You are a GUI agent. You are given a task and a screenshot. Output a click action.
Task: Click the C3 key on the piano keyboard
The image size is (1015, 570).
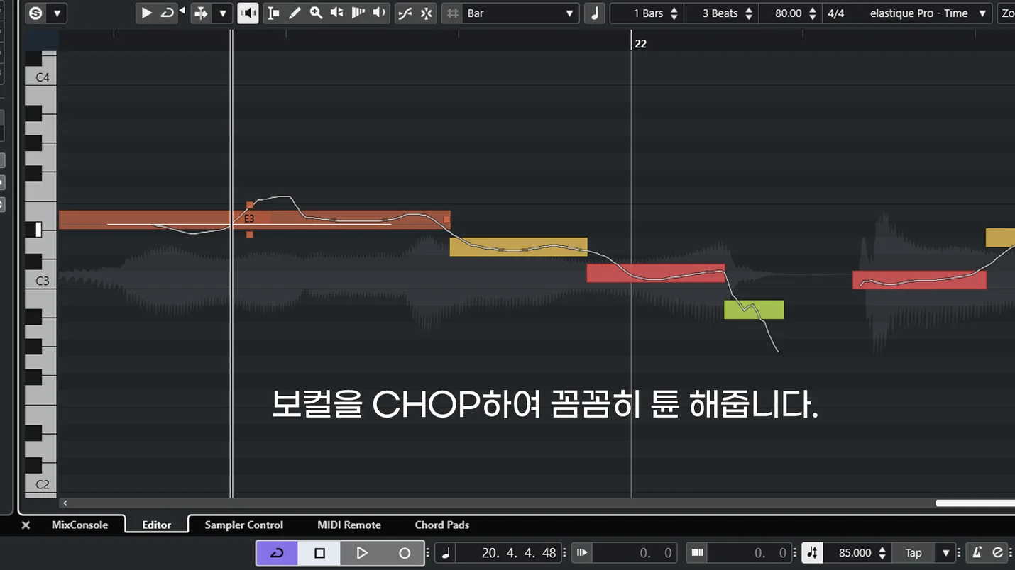[41, 281]
